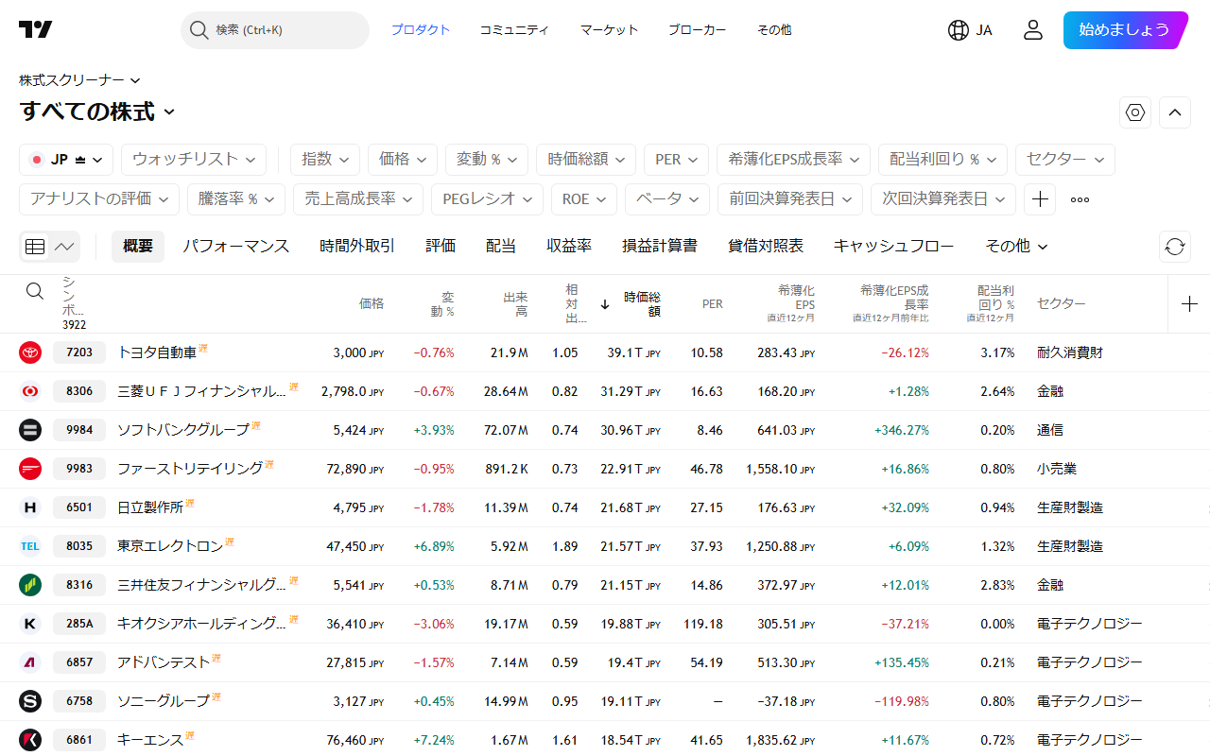The height and width of the screenshot is (756, 1210).
Task: Open the プロダクト navigation menu
Action: (421, 30)
